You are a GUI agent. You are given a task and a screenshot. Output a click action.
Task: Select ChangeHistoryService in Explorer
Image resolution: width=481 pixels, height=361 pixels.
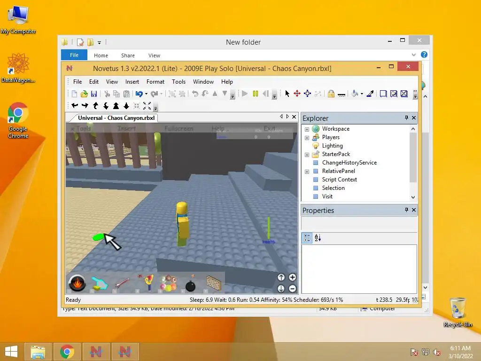point(349,163)
